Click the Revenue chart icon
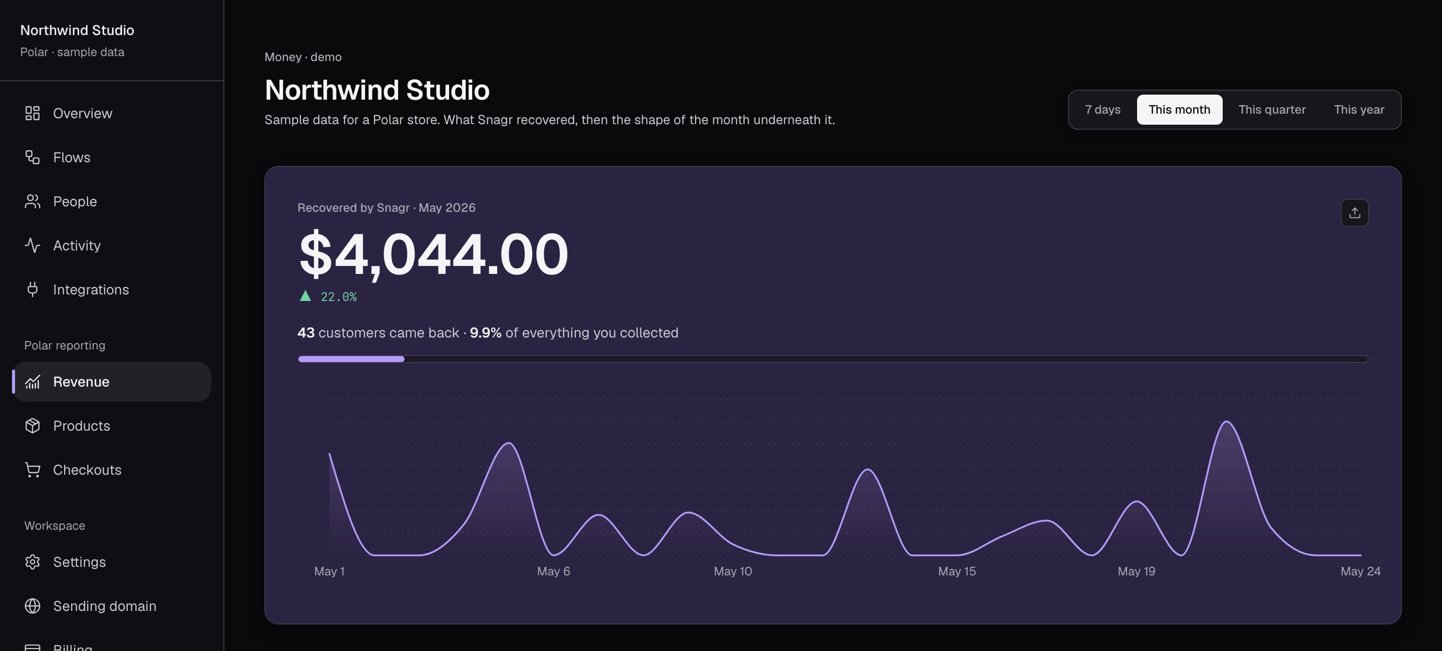The image size is (1442, 651). (x=33, y=382)
